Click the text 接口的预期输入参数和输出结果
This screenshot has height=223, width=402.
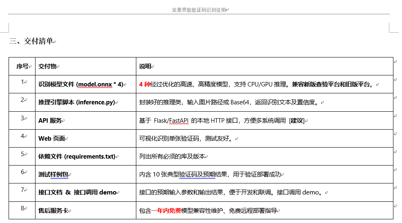(x=181, y=192)
